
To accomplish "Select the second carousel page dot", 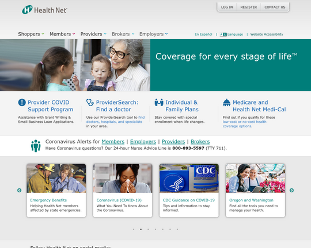I will click(x=141, y=230).
